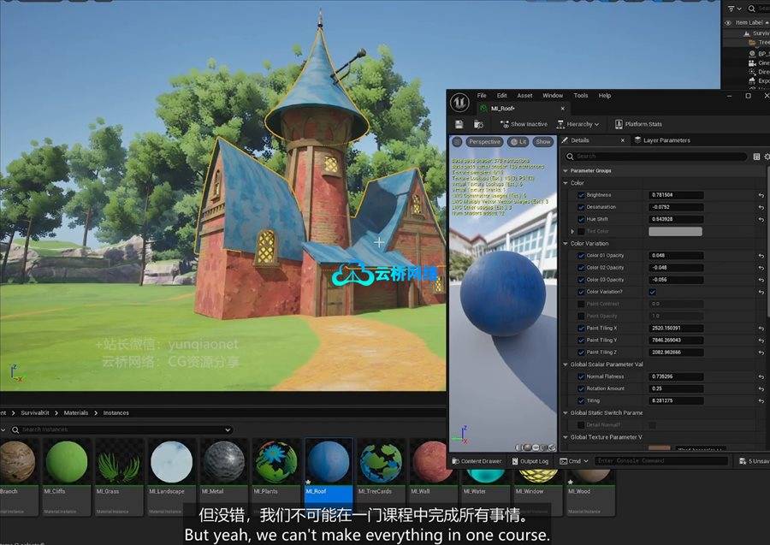Image resolution: width=770 pixels, height=545 pixels.
Task: Open the Asset menu
Action: point(524,96)
